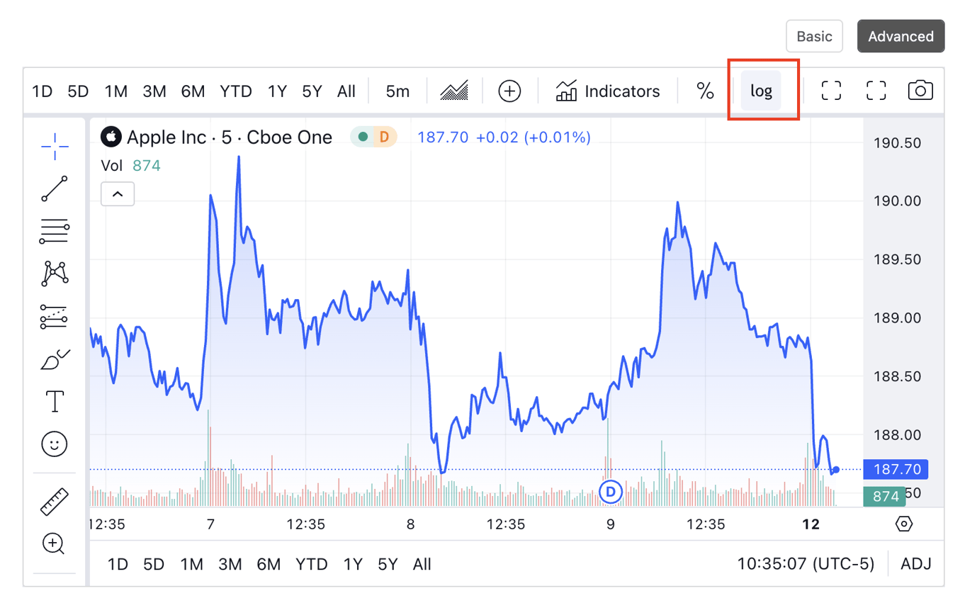
Task: Take a chart snapshot with camera icon
Action: click(x=920, y=91)
